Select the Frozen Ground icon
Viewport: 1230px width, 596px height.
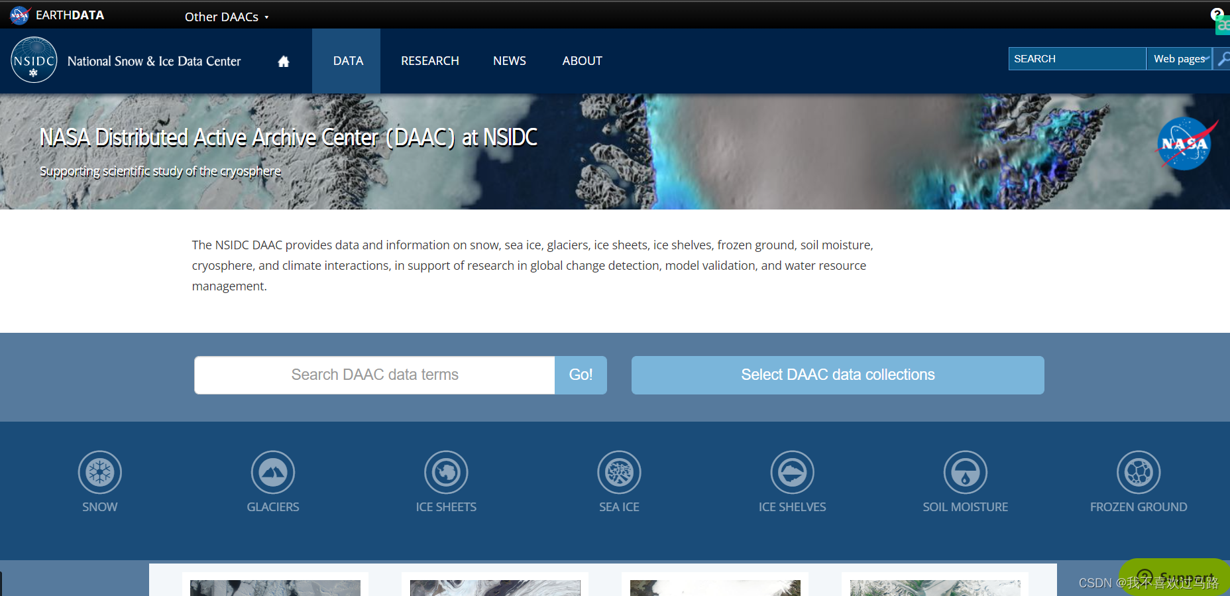[1139, 472]
